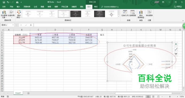The width and height of the screenshot is (185, 98).
Task: Switch to Page Break Preview
Action: [159, 97]
